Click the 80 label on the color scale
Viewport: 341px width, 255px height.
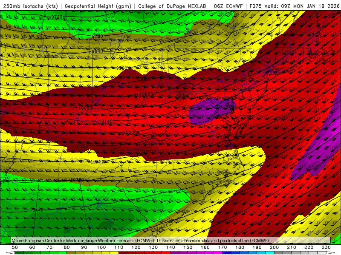[x=67, y=247]
